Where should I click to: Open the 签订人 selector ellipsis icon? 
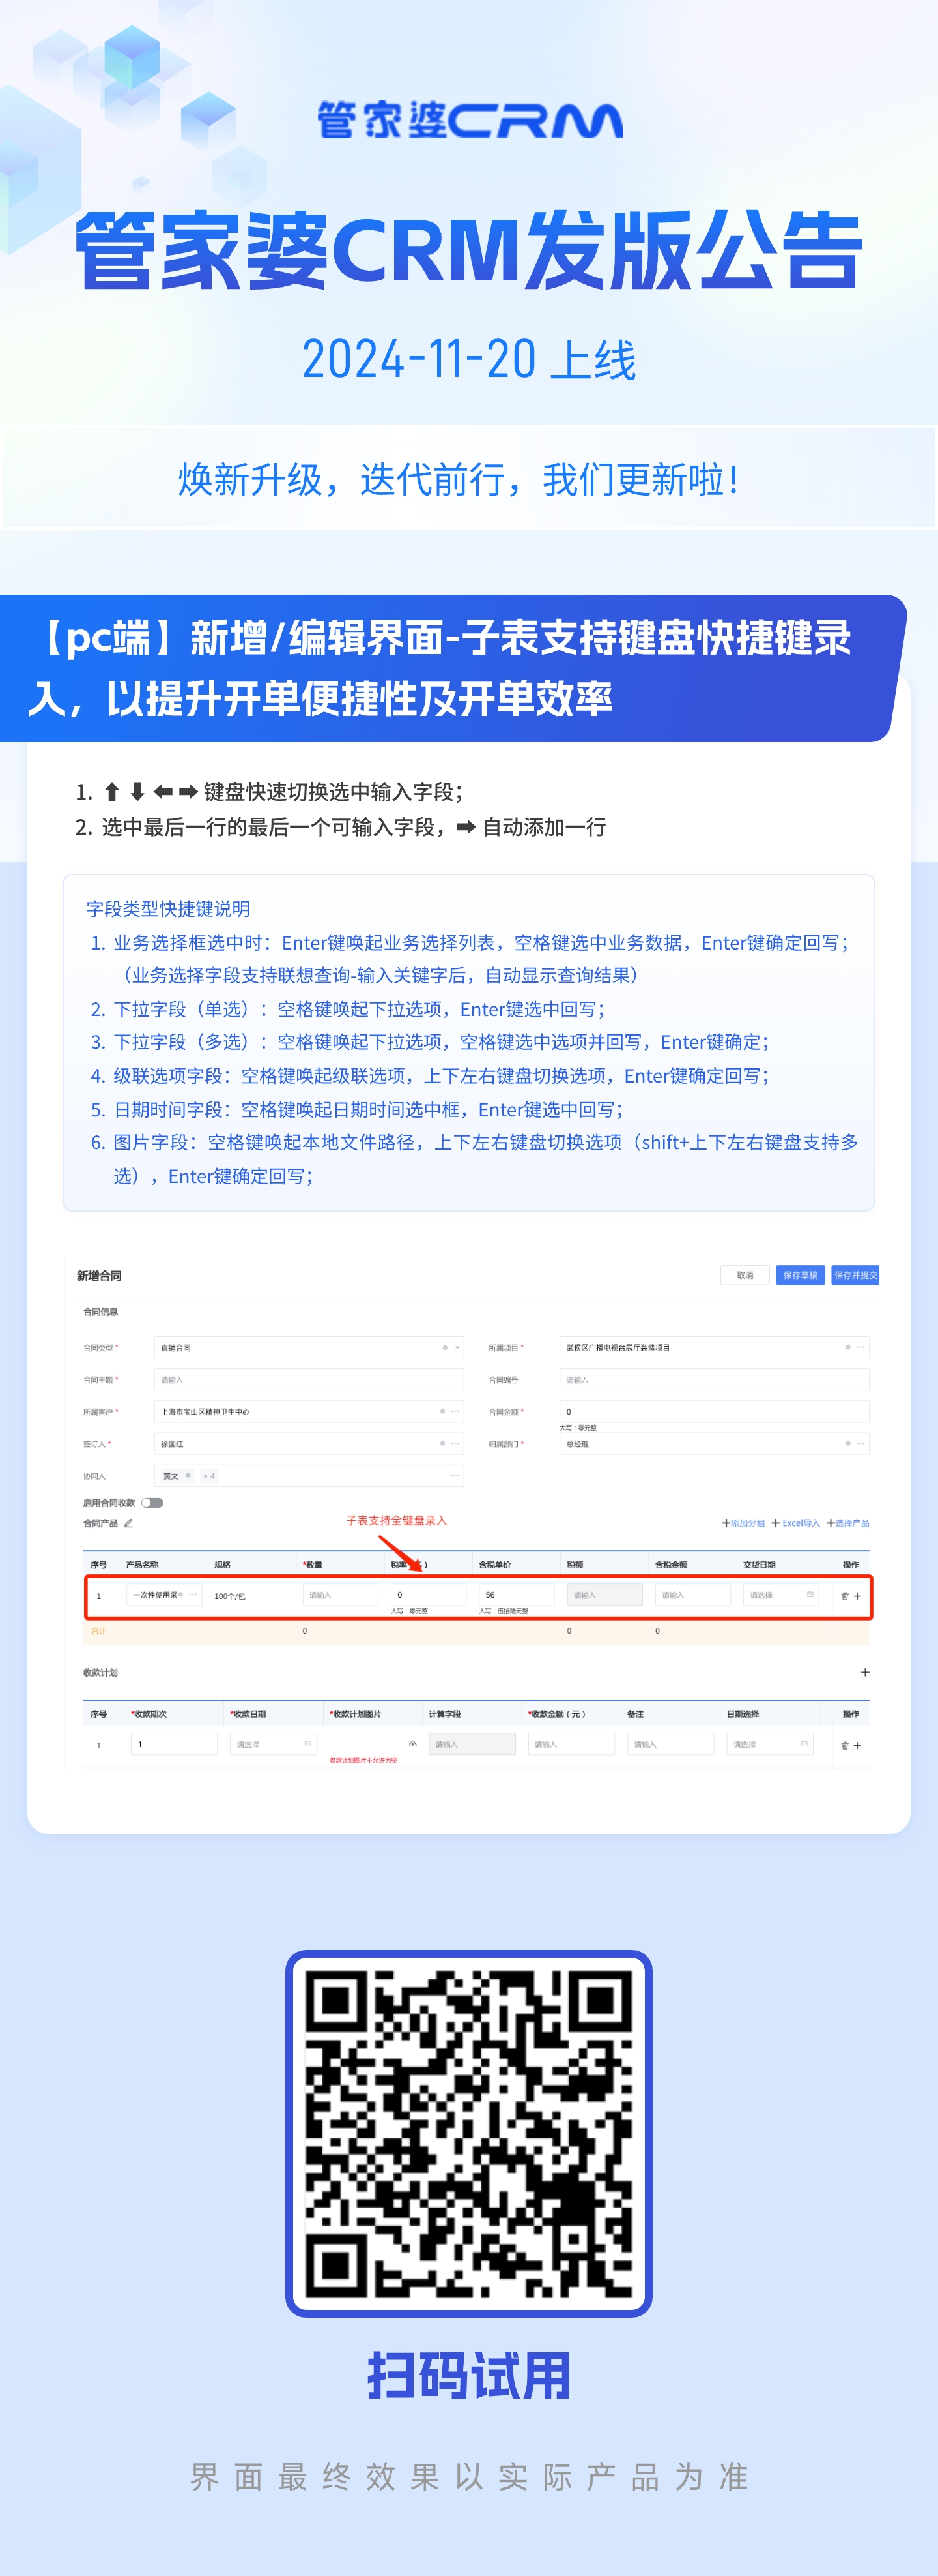(455, 1444)
